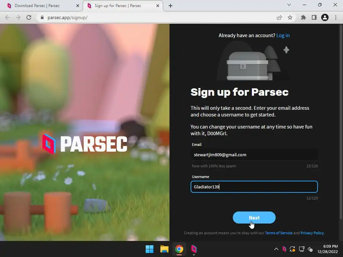Close the Sign up for Parsec tab
Viewport: 343px width, 257px height.
158,6
